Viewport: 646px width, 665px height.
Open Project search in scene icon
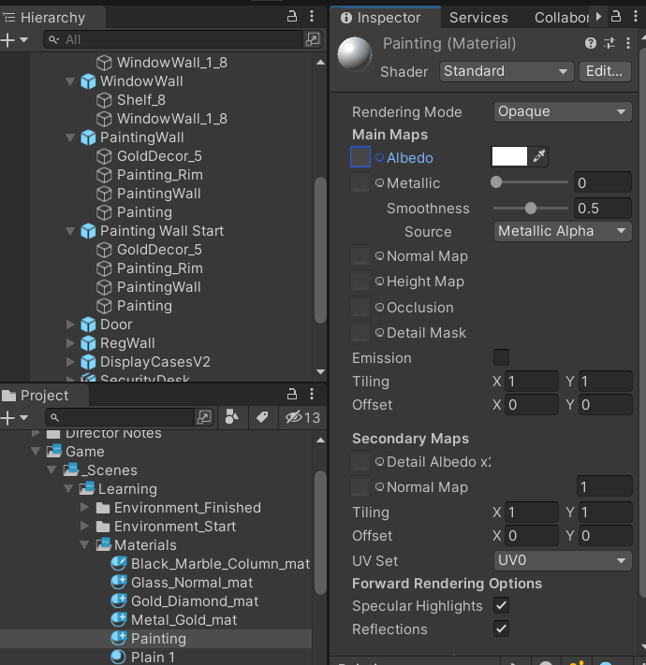coord(204,417)
